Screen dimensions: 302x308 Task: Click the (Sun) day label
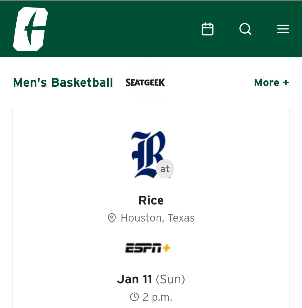(170, 279)
